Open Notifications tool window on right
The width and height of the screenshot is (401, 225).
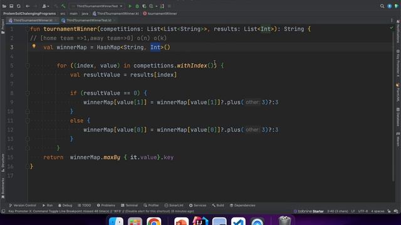398,31
